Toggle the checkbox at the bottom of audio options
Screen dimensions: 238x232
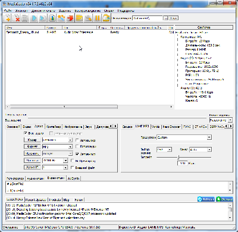pos(73,168)
